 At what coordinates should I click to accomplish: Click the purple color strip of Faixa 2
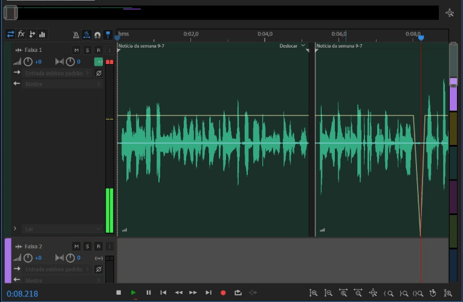(x=8, y=260)
